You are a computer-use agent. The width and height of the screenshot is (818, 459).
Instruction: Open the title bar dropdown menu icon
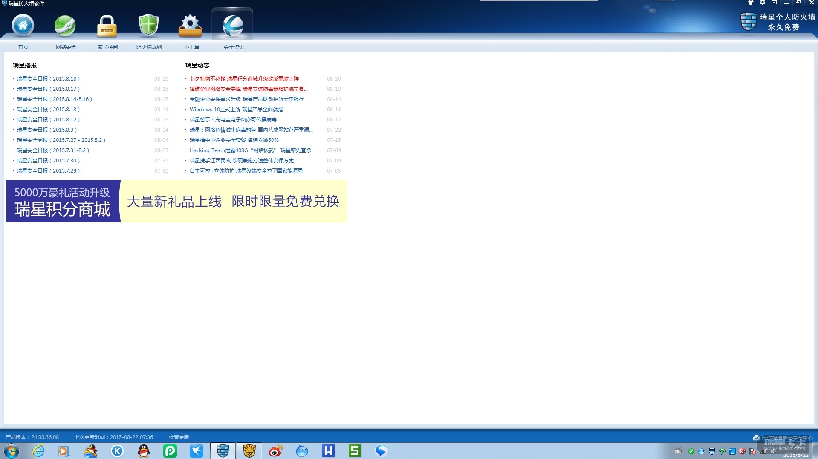click(775, 3)
